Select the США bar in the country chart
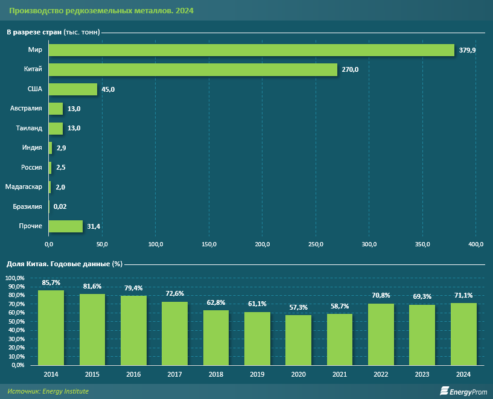493x399 pixels. pos(72,89)
